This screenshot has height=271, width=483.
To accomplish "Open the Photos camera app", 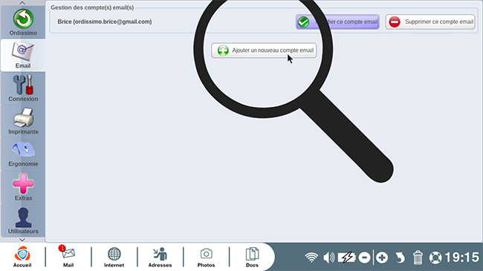I will pos(206,257).
